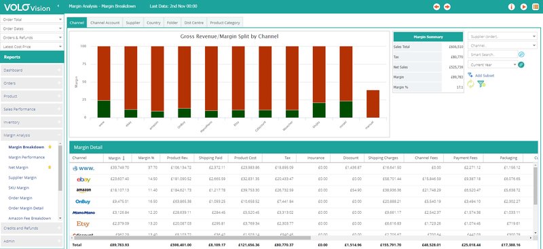Click the back arrow icon in header
543x249 pixels.
(x=436, y=7)
